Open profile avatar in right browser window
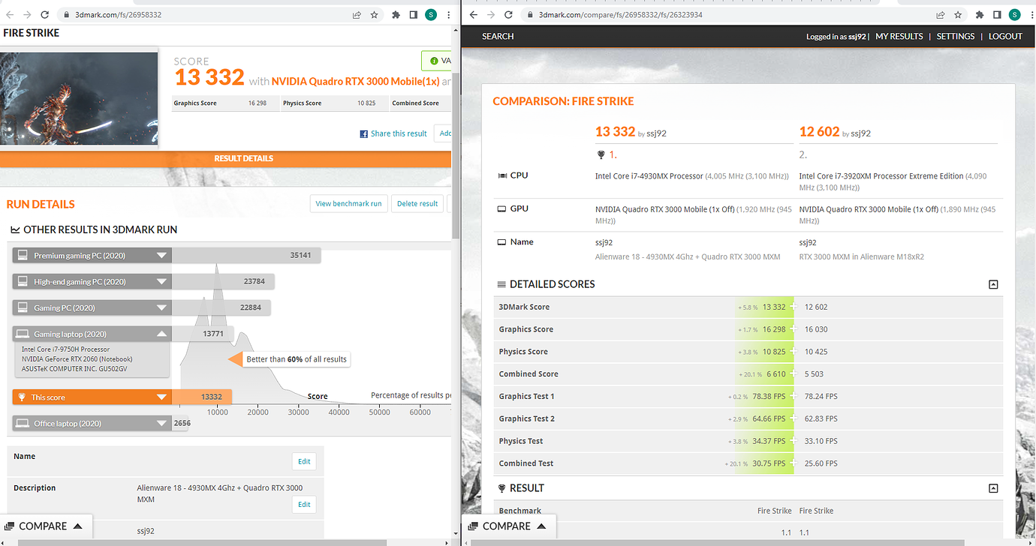 pyautogui.click(x=1015, y=14)
